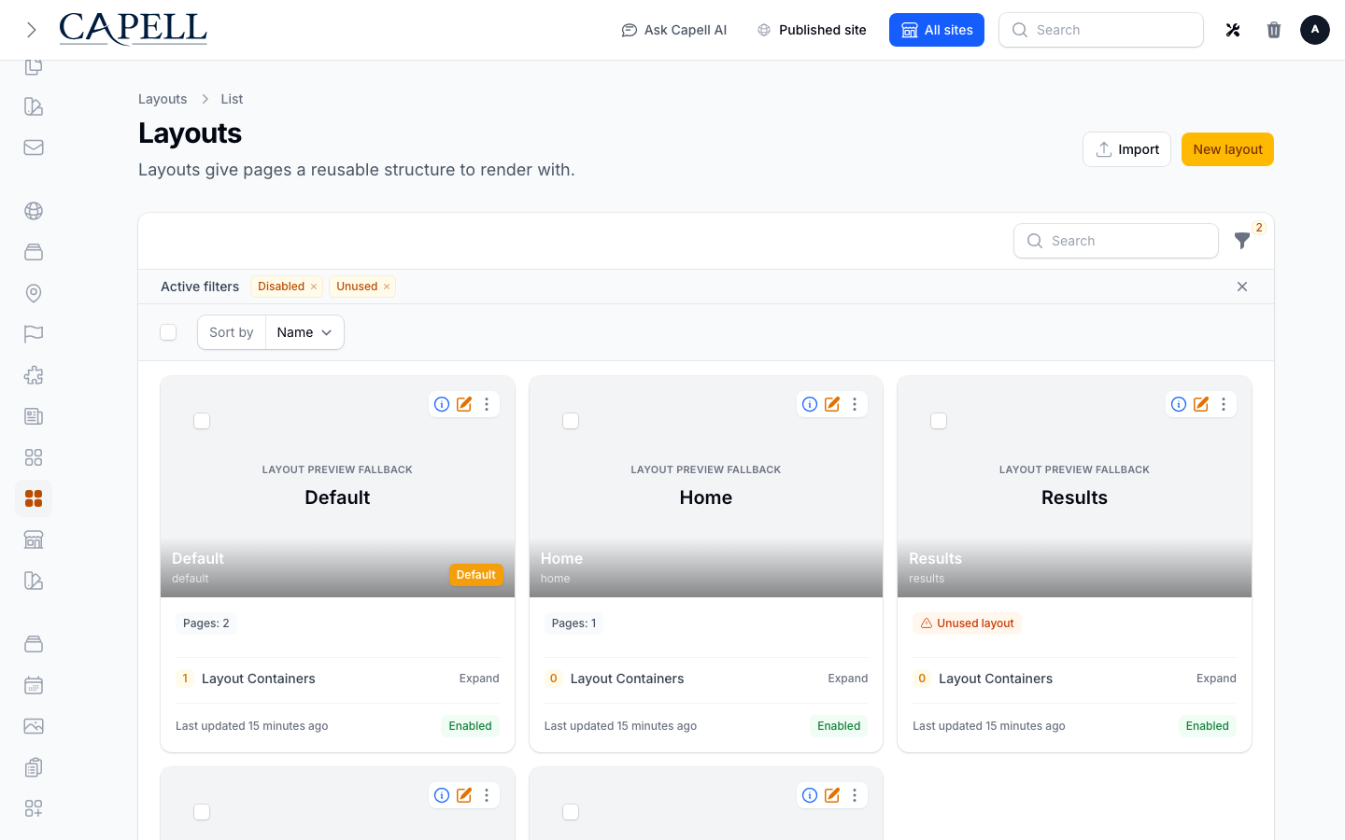Click the All sites button
Image resolution: width=1345 pixels, height=840 pixels.
pyautogui.click(x=937, y=30)
